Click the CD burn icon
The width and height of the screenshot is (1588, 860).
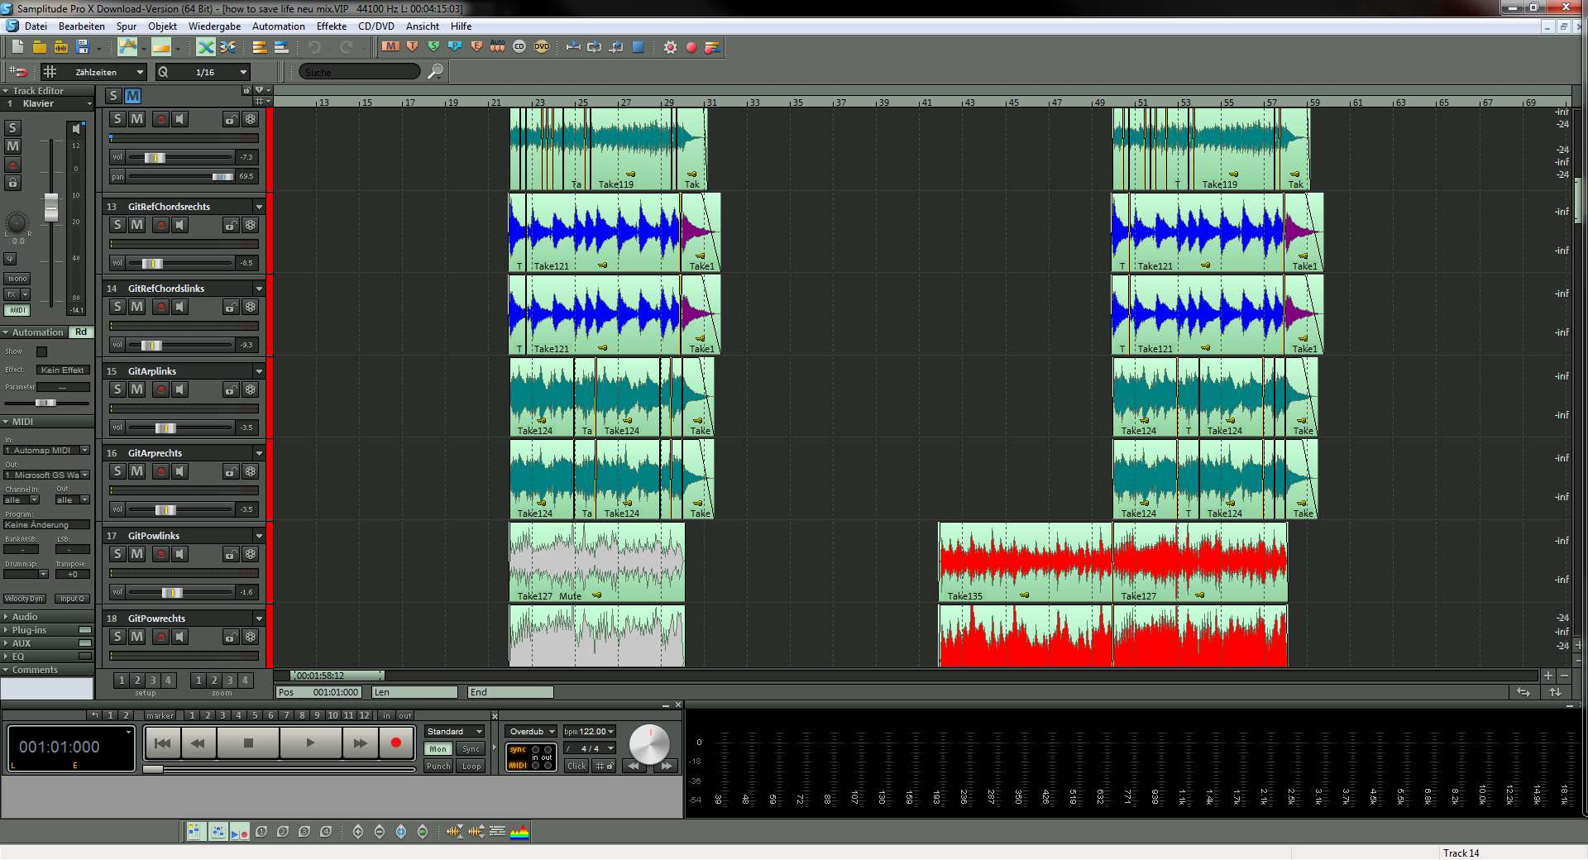519,46
